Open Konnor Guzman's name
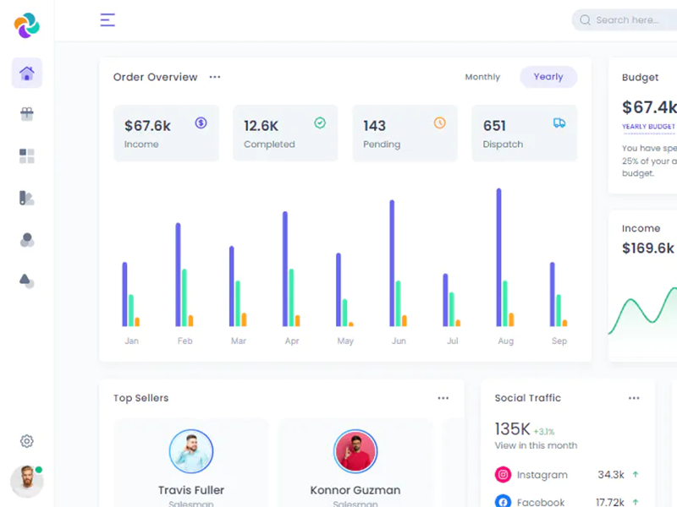This screenshot has height=507, width=677. (355, 490)
